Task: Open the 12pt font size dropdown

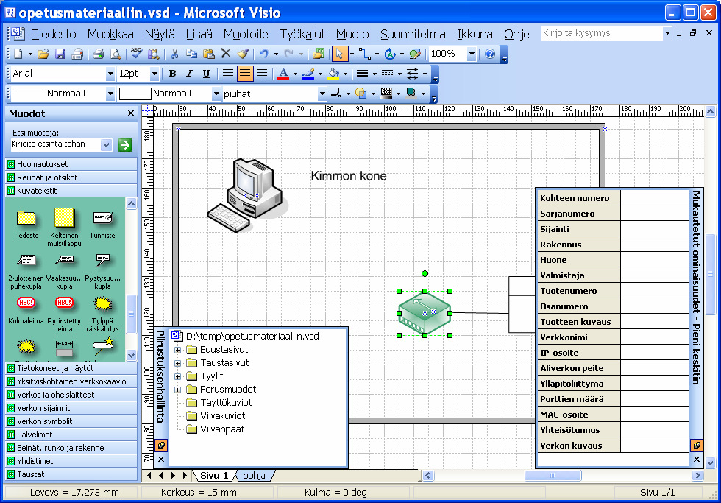Action: point(154,74)
